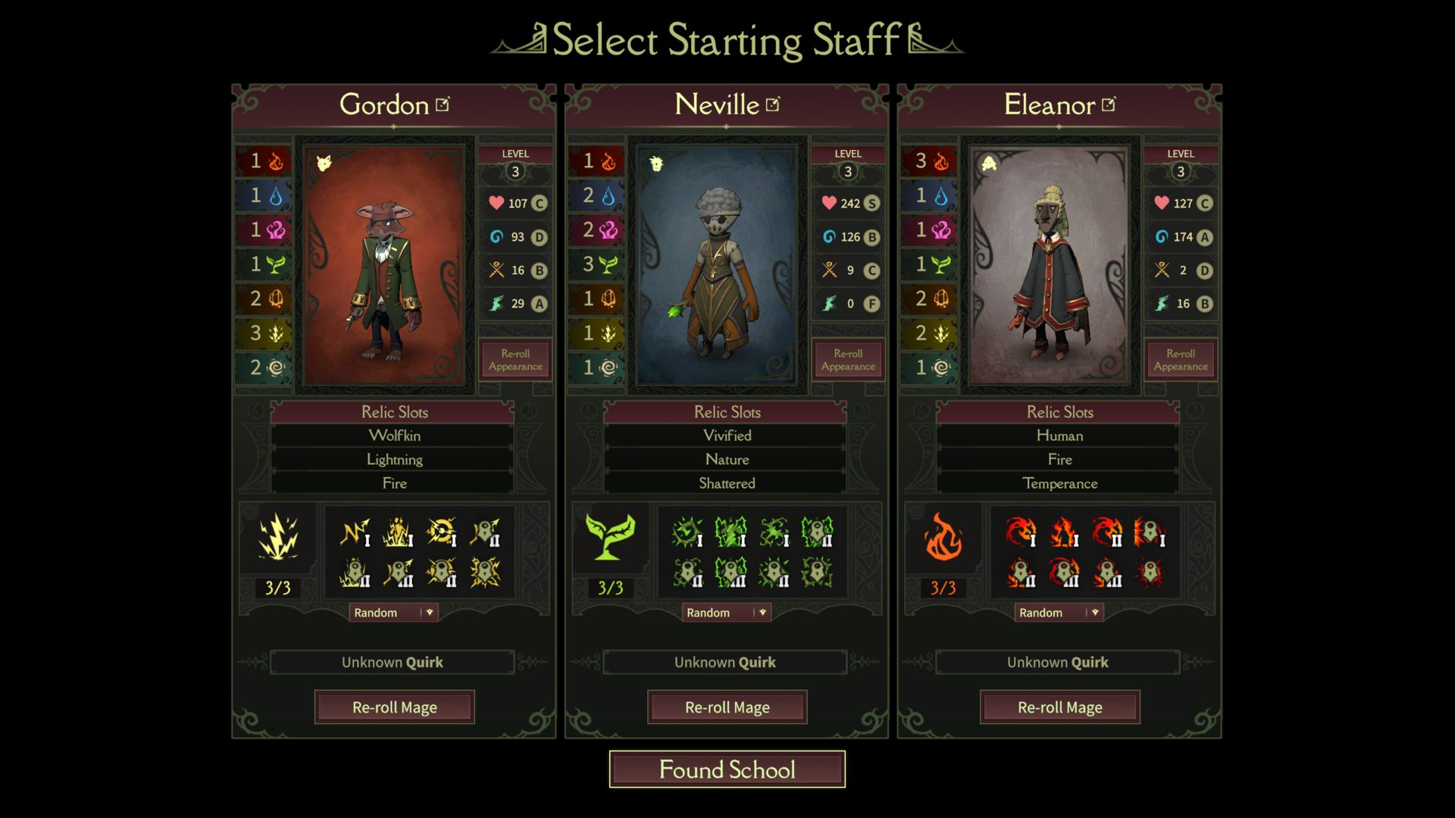The width and height of the screenshot is (1455, 818).
Task: Select Gordon's Wolfkin relic slot
Action: click(x=393, y=436)
